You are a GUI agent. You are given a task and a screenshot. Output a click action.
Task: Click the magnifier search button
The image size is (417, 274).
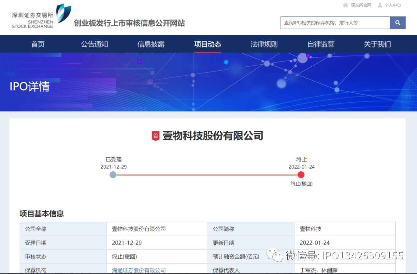pos(398,23)
